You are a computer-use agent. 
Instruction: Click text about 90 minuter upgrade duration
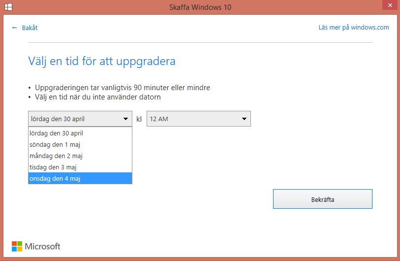pyautogui.click(x=123, y=88)
